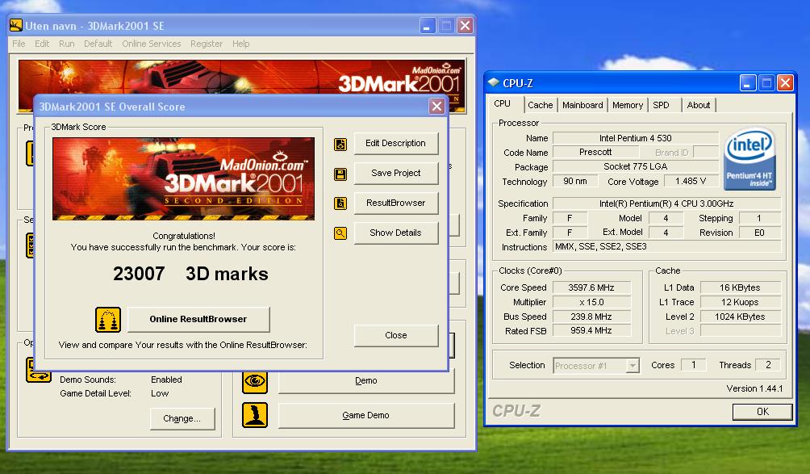810x474 pixels.
Task: Open the Run menu
Action: [67, 44]
